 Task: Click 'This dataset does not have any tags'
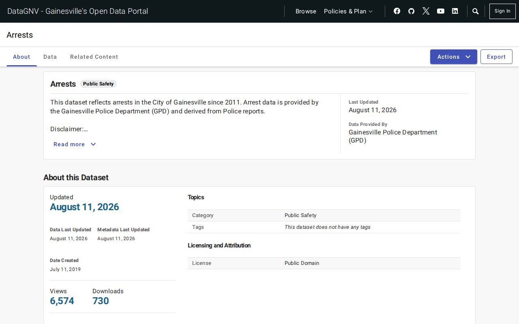328,227
